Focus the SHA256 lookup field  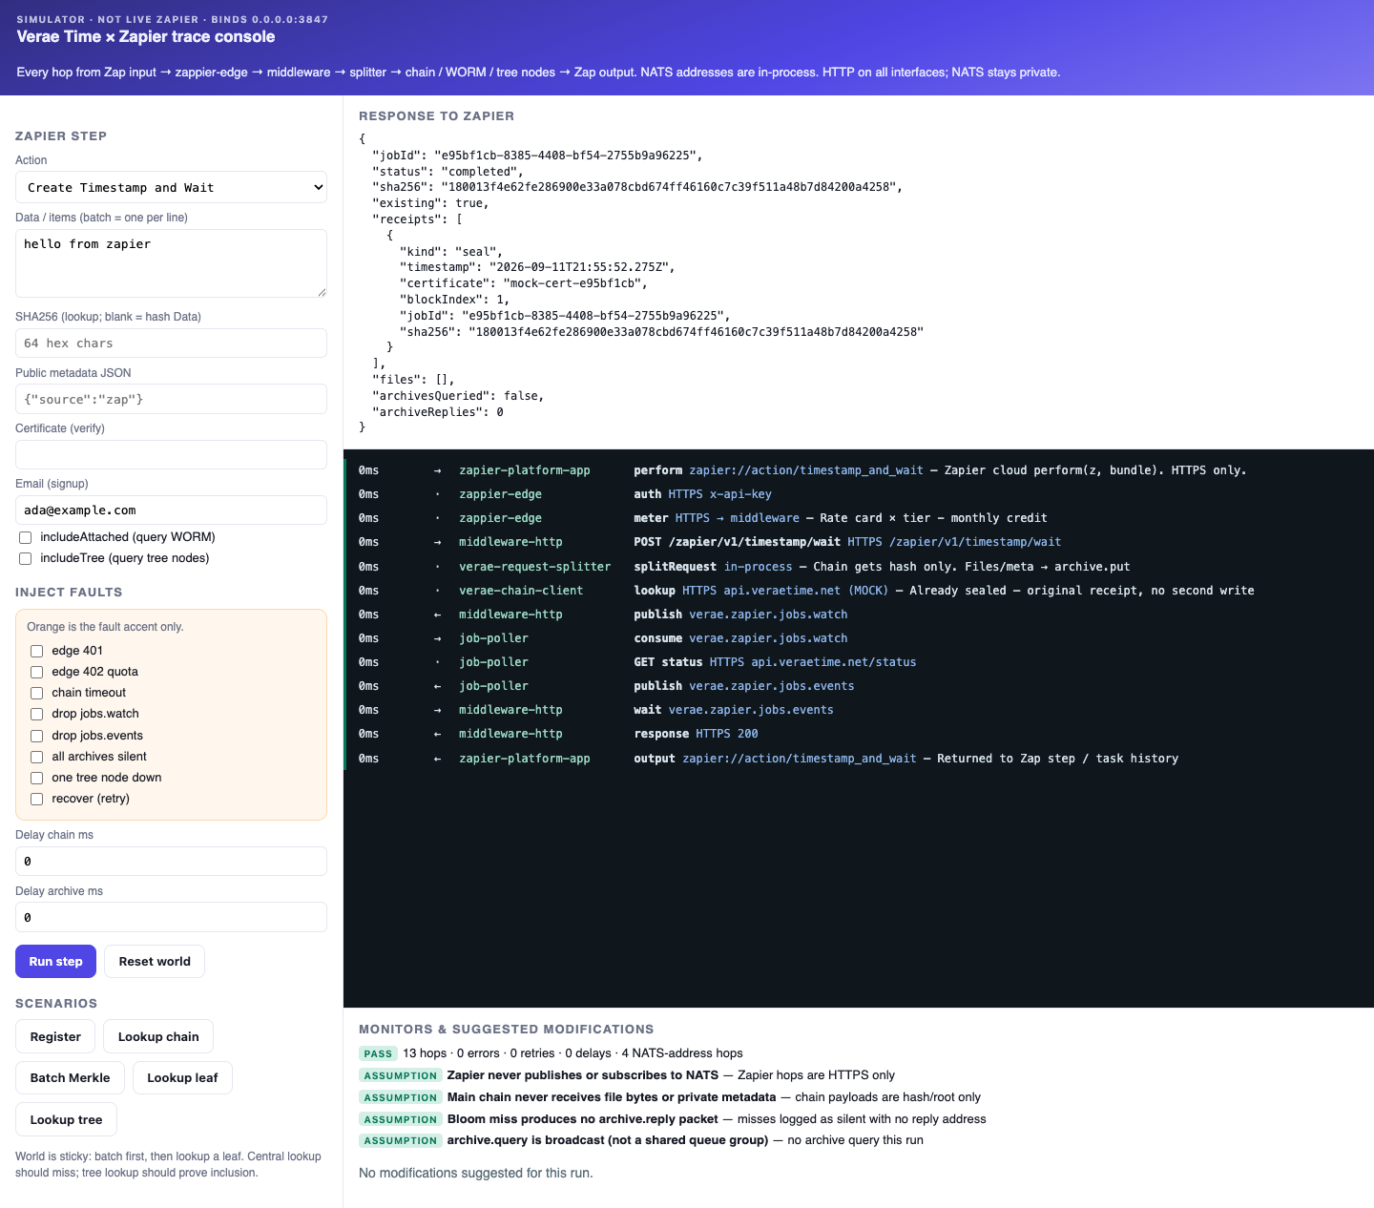[x=171, y=344]
